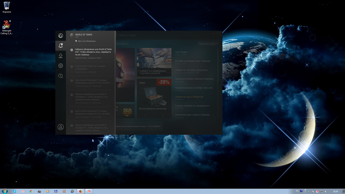The height and width of the screenshot is (194, 345).
Task: Click the red Game Center tray icon
Action: point(317,191)
